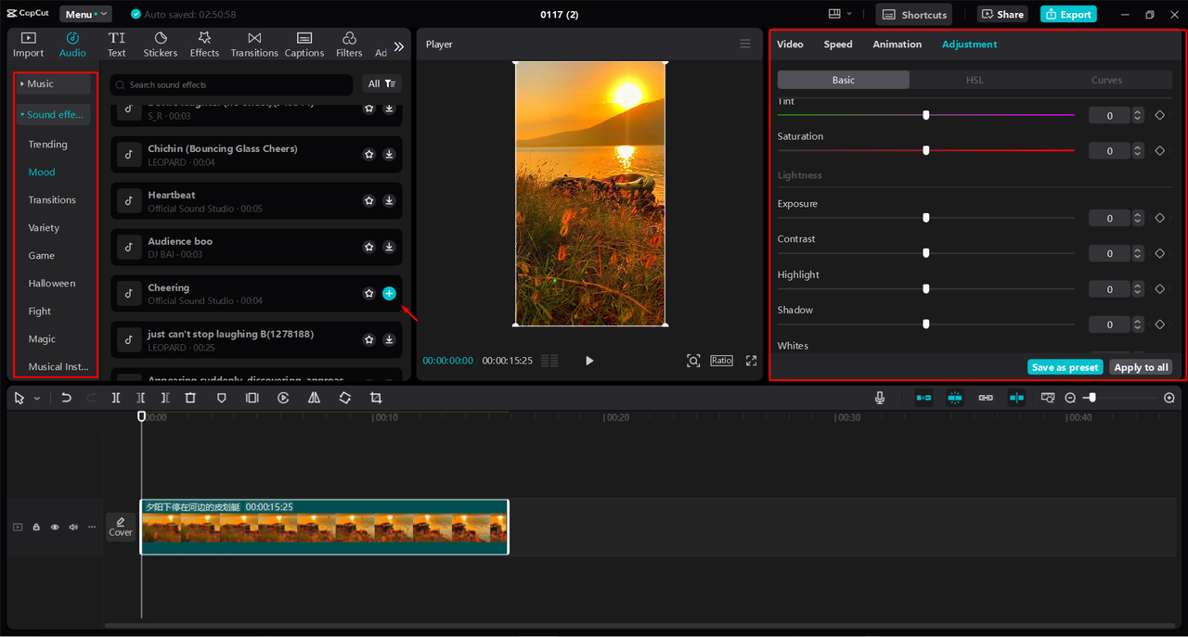Expand more media tabs with double chevron
Image resolution: width=1188 pixels, height=637 pixels.
(x=399, y=46)
